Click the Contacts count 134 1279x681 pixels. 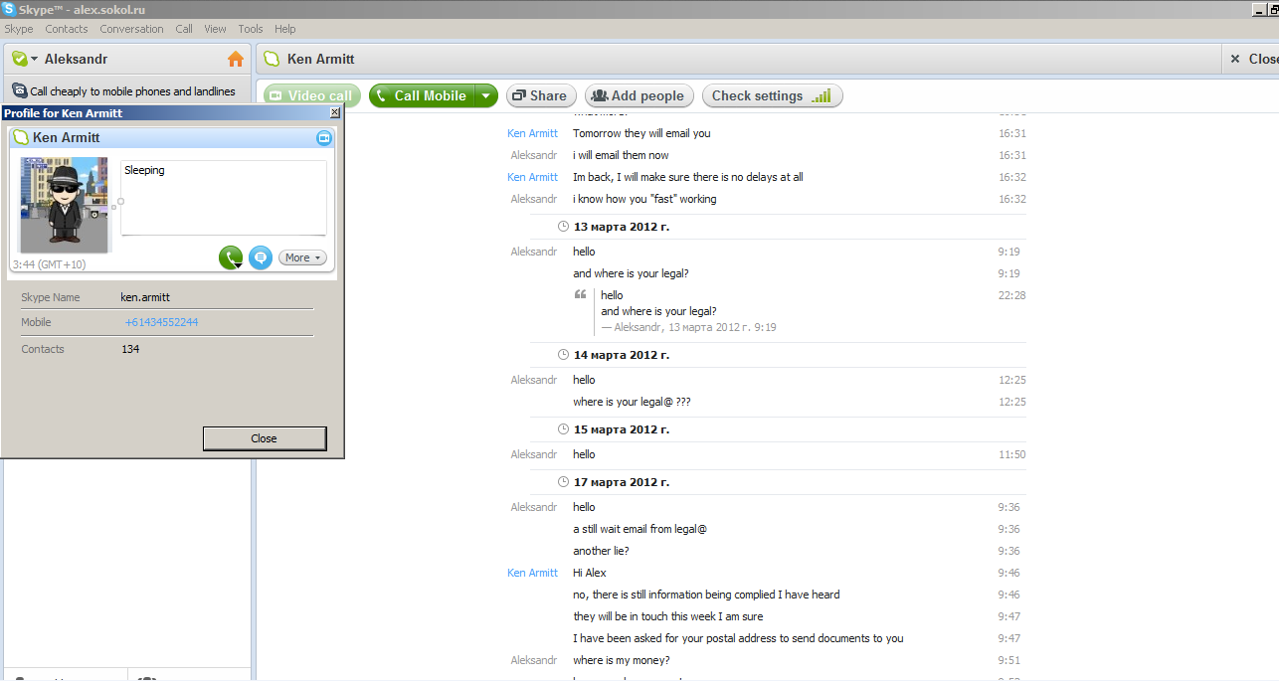coord(130,349)
